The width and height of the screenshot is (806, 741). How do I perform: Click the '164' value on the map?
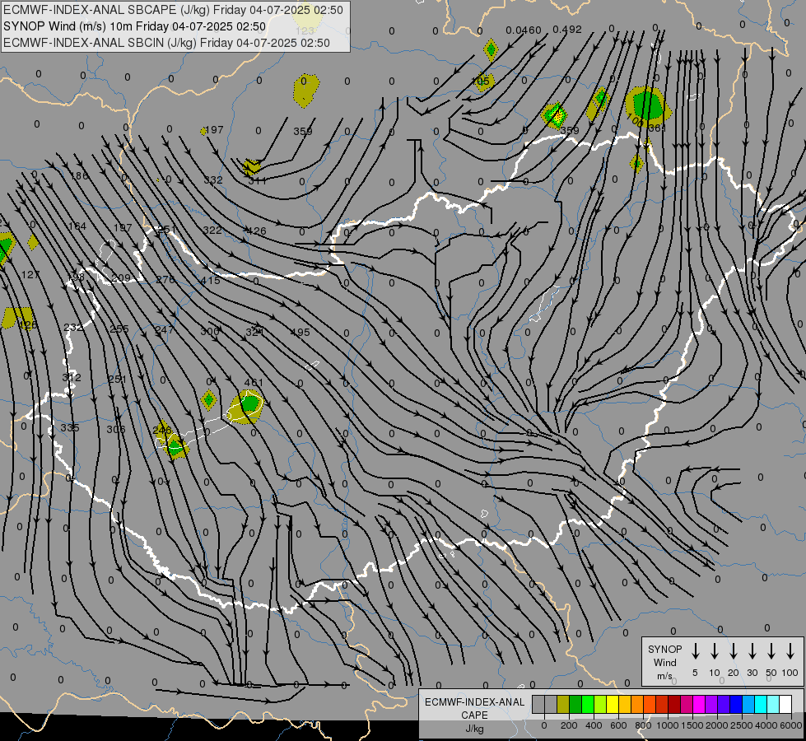tap(77, 226)
